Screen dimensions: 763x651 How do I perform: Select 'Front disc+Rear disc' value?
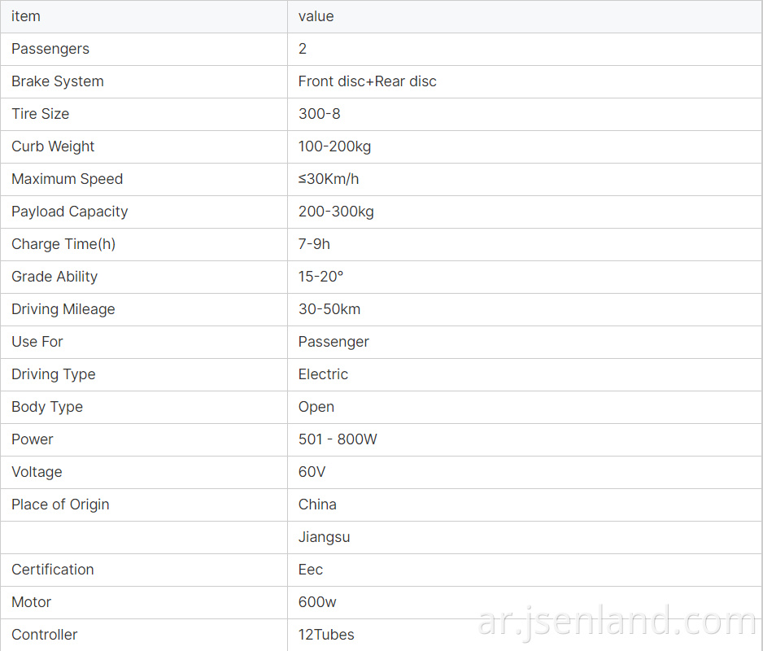point(368,81)
